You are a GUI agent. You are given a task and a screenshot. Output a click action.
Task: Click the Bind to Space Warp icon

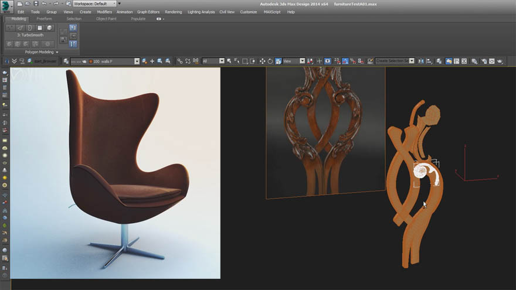tap(195, 61)
